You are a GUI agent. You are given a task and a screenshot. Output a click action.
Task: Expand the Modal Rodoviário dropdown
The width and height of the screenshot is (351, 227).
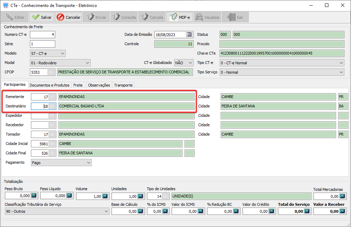88,63
